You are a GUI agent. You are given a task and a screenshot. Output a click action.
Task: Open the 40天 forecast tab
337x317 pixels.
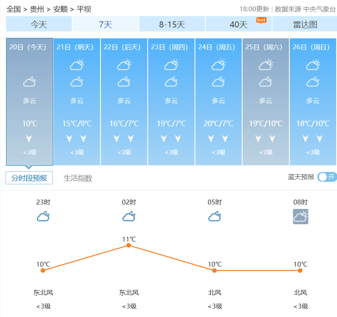click(x=239, y=25)
